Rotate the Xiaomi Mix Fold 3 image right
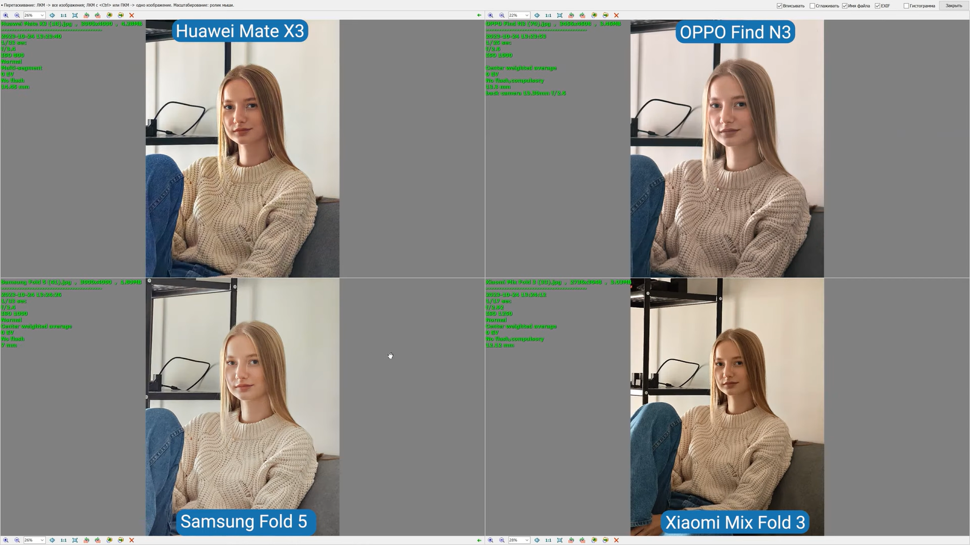 tap(583, 540)
